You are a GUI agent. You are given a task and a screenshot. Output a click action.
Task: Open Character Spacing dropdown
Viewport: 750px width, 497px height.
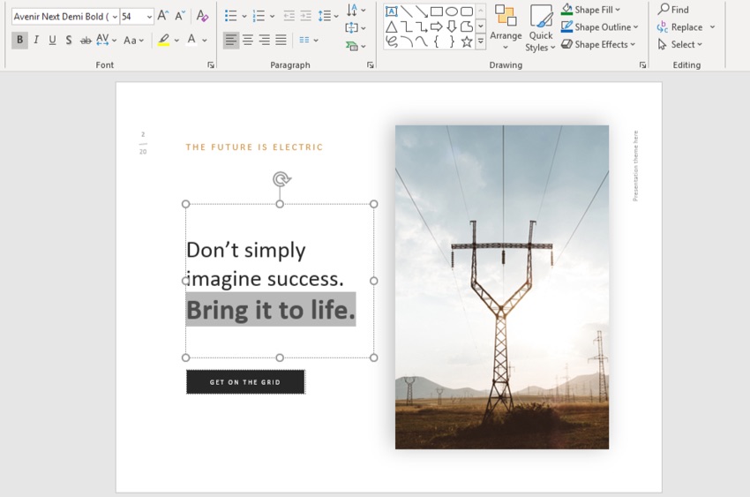[x=106, y=40]
